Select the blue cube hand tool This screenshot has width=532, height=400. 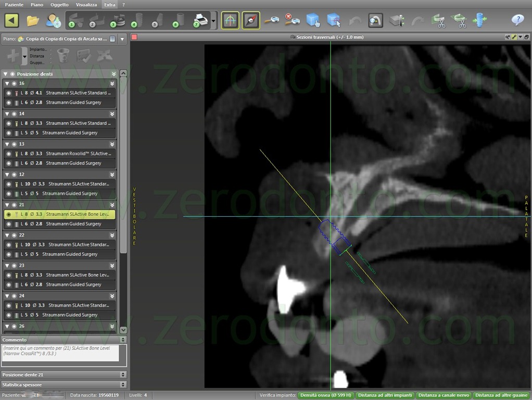[313, 20]
